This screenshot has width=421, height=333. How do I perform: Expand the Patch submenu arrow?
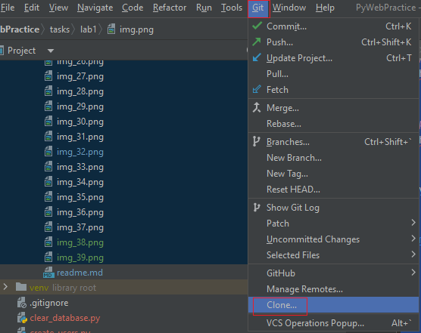[413, 223]
